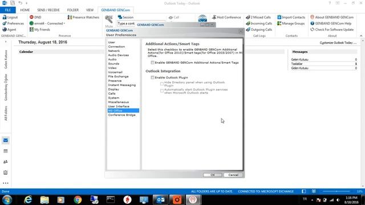The height and width of the screenshot is (205, 365).
Task: Open GENBAND GENCom Help
Action: coord(331,23)
